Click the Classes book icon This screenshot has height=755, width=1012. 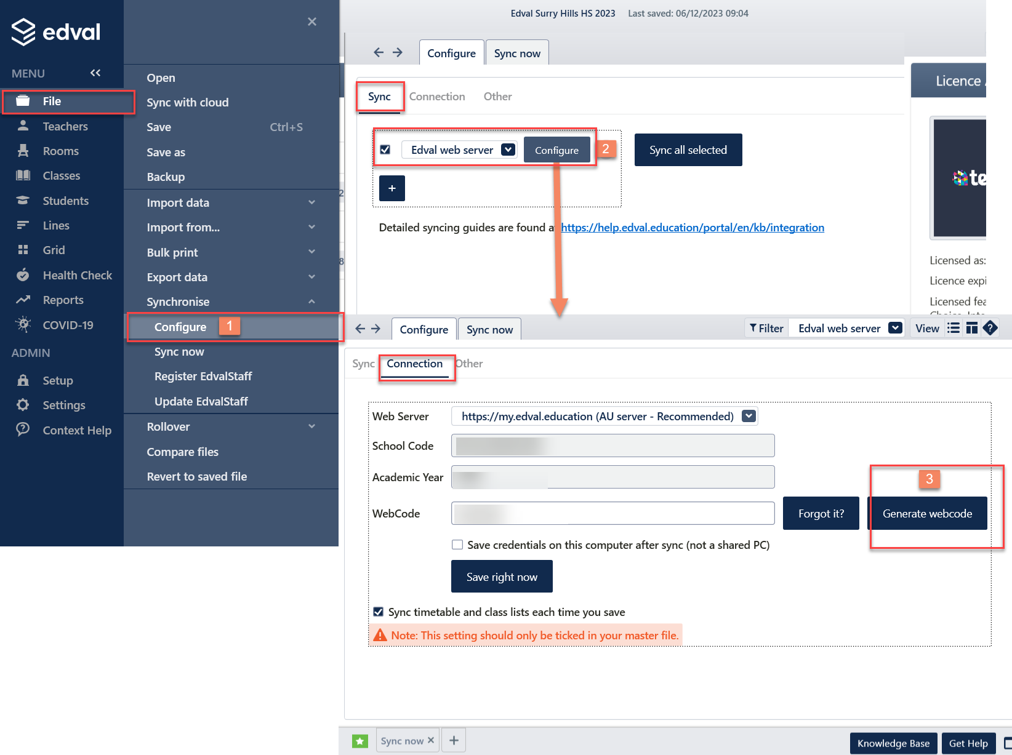point(23,175)
